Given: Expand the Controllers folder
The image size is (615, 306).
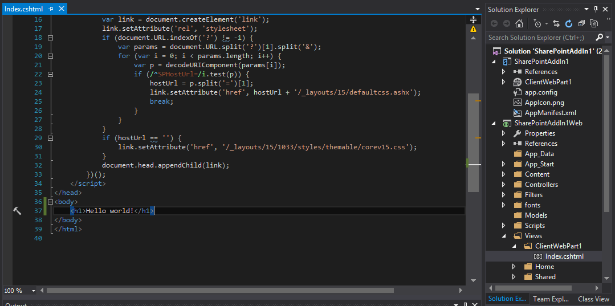Looking at the screenshot, I should tap(504, 185).
